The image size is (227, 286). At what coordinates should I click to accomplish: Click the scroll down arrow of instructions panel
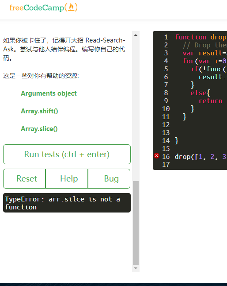pos(136,268)
